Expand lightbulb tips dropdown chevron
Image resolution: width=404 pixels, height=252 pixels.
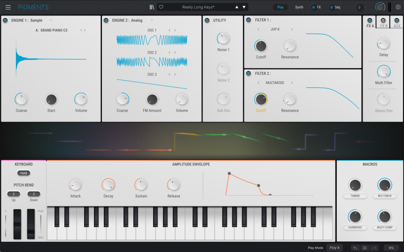pyautogui.click(x=365, y=7)
